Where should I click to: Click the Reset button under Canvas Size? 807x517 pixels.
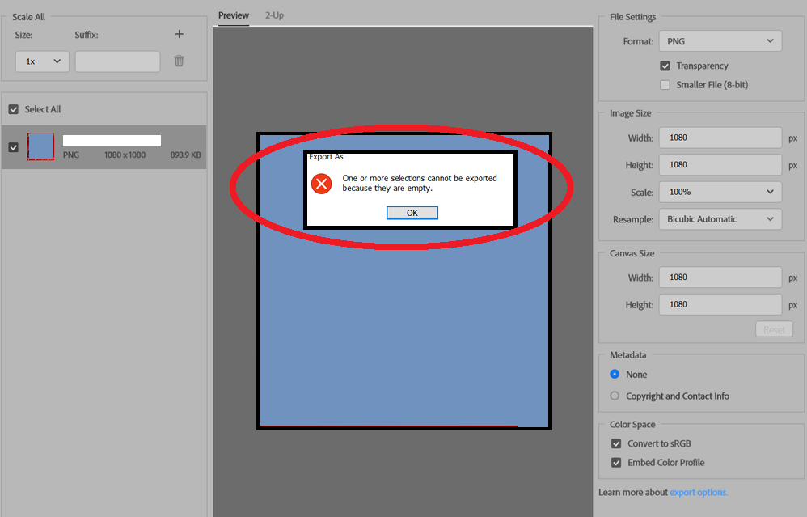(774, 328)
